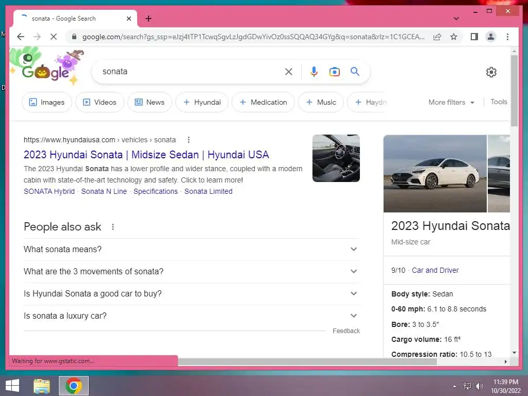Click the vertical scrollbar thumb

(x=514, y=91)
